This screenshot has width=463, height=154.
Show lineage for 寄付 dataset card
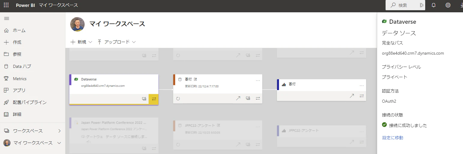[x=258, y=98]
